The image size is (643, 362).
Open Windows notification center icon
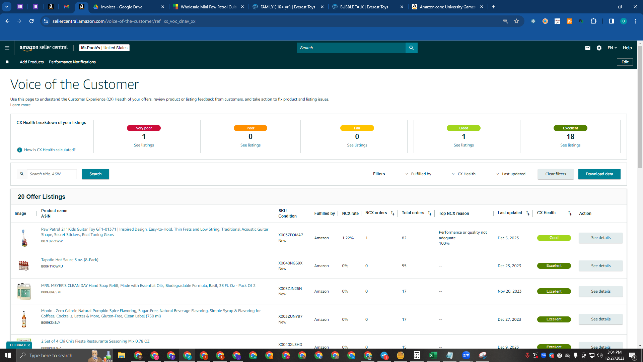tap(632, 356)
